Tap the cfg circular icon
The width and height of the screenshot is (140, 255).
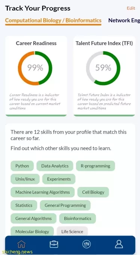click(x=86, y=244)
